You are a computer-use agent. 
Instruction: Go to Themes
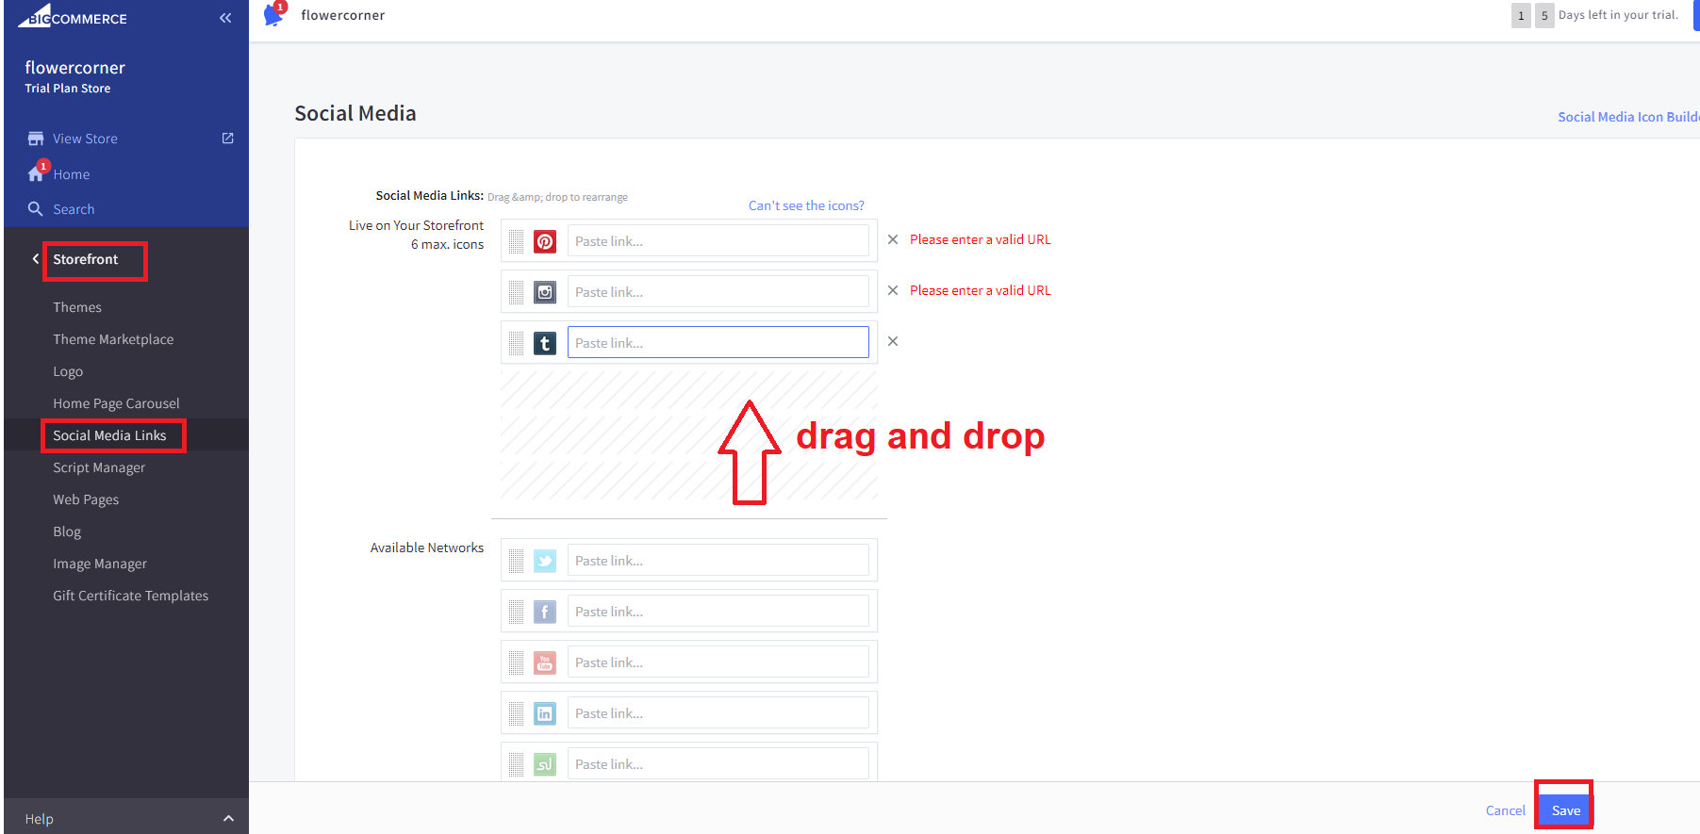coord(77,307)
